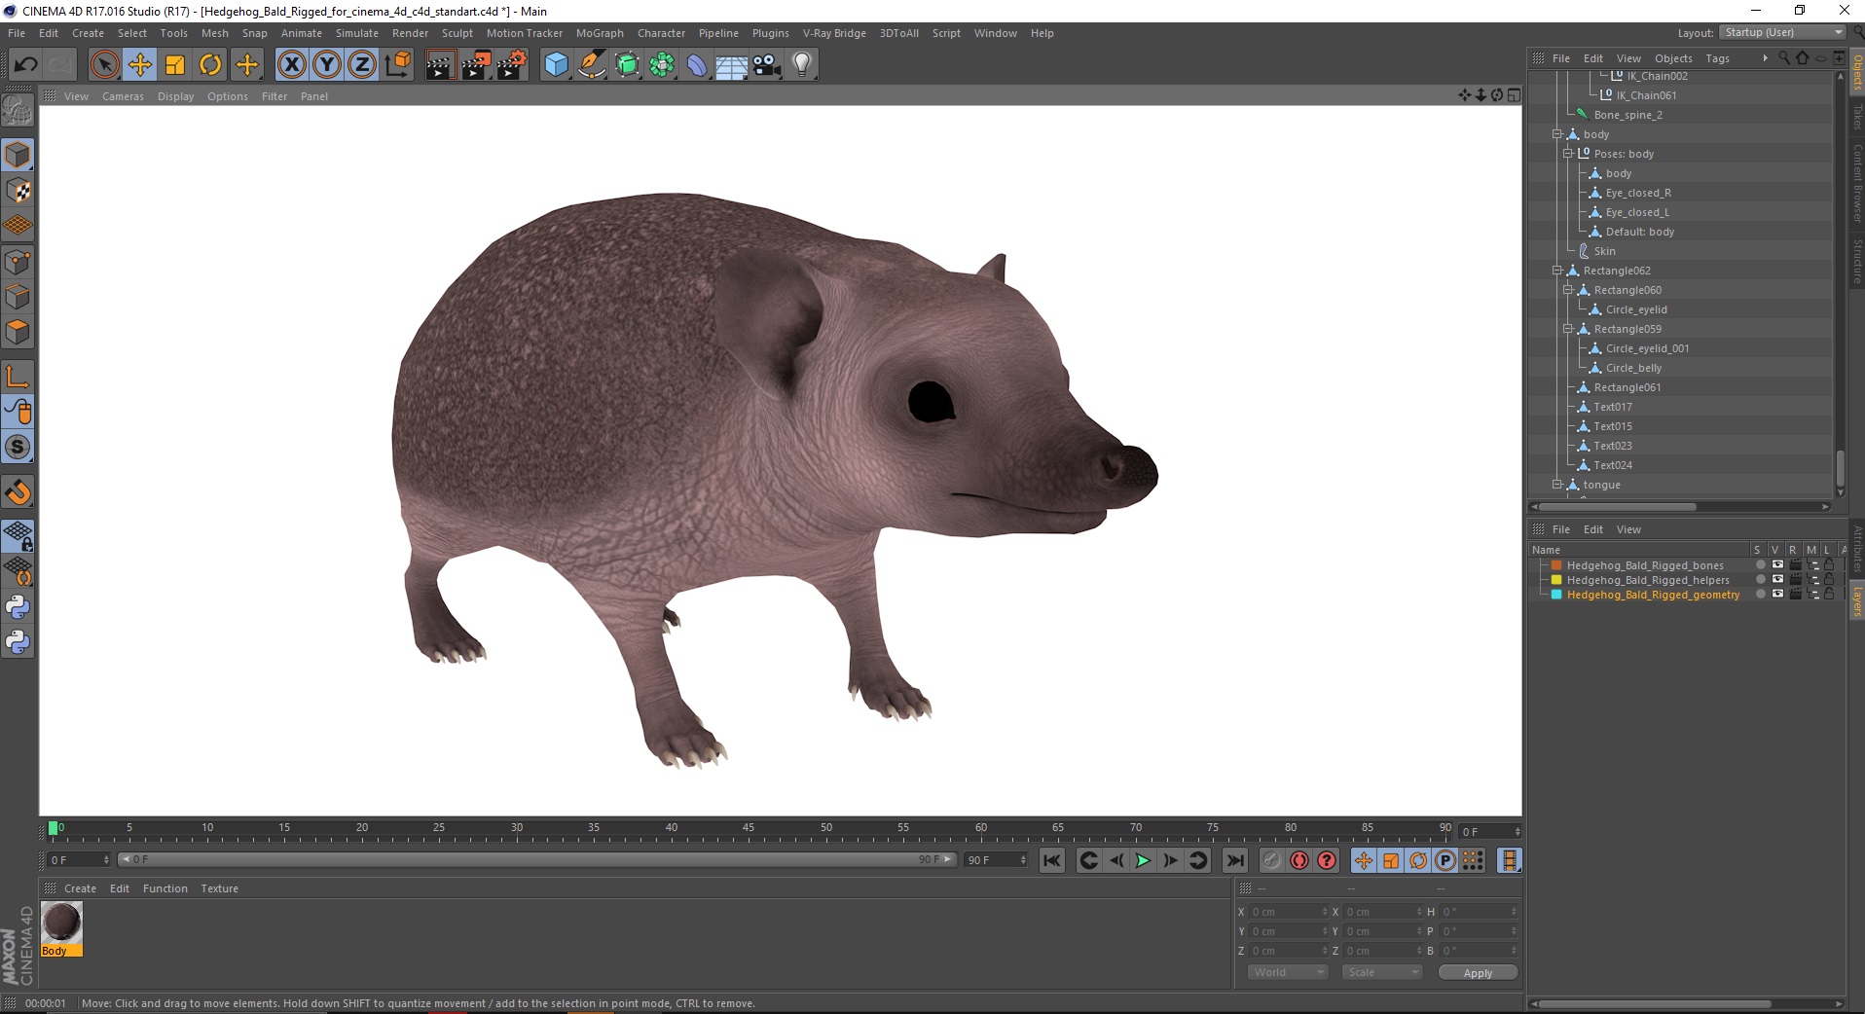Open viewport Cameras menu
The width and height of the screenshot is (1865, 1014).
click(x=123, y=96)
